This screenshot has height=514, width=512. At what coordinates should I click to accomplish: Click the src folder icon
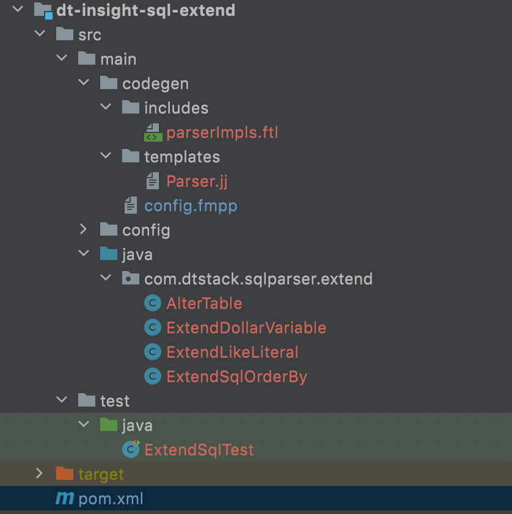pos(65,34)
